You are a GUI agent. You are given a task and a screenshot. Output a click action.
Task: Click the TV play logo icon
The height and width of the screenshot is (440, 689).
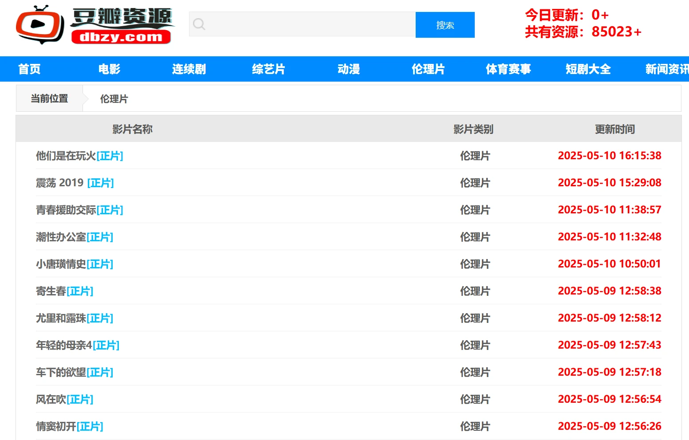(x=40, y=25)
